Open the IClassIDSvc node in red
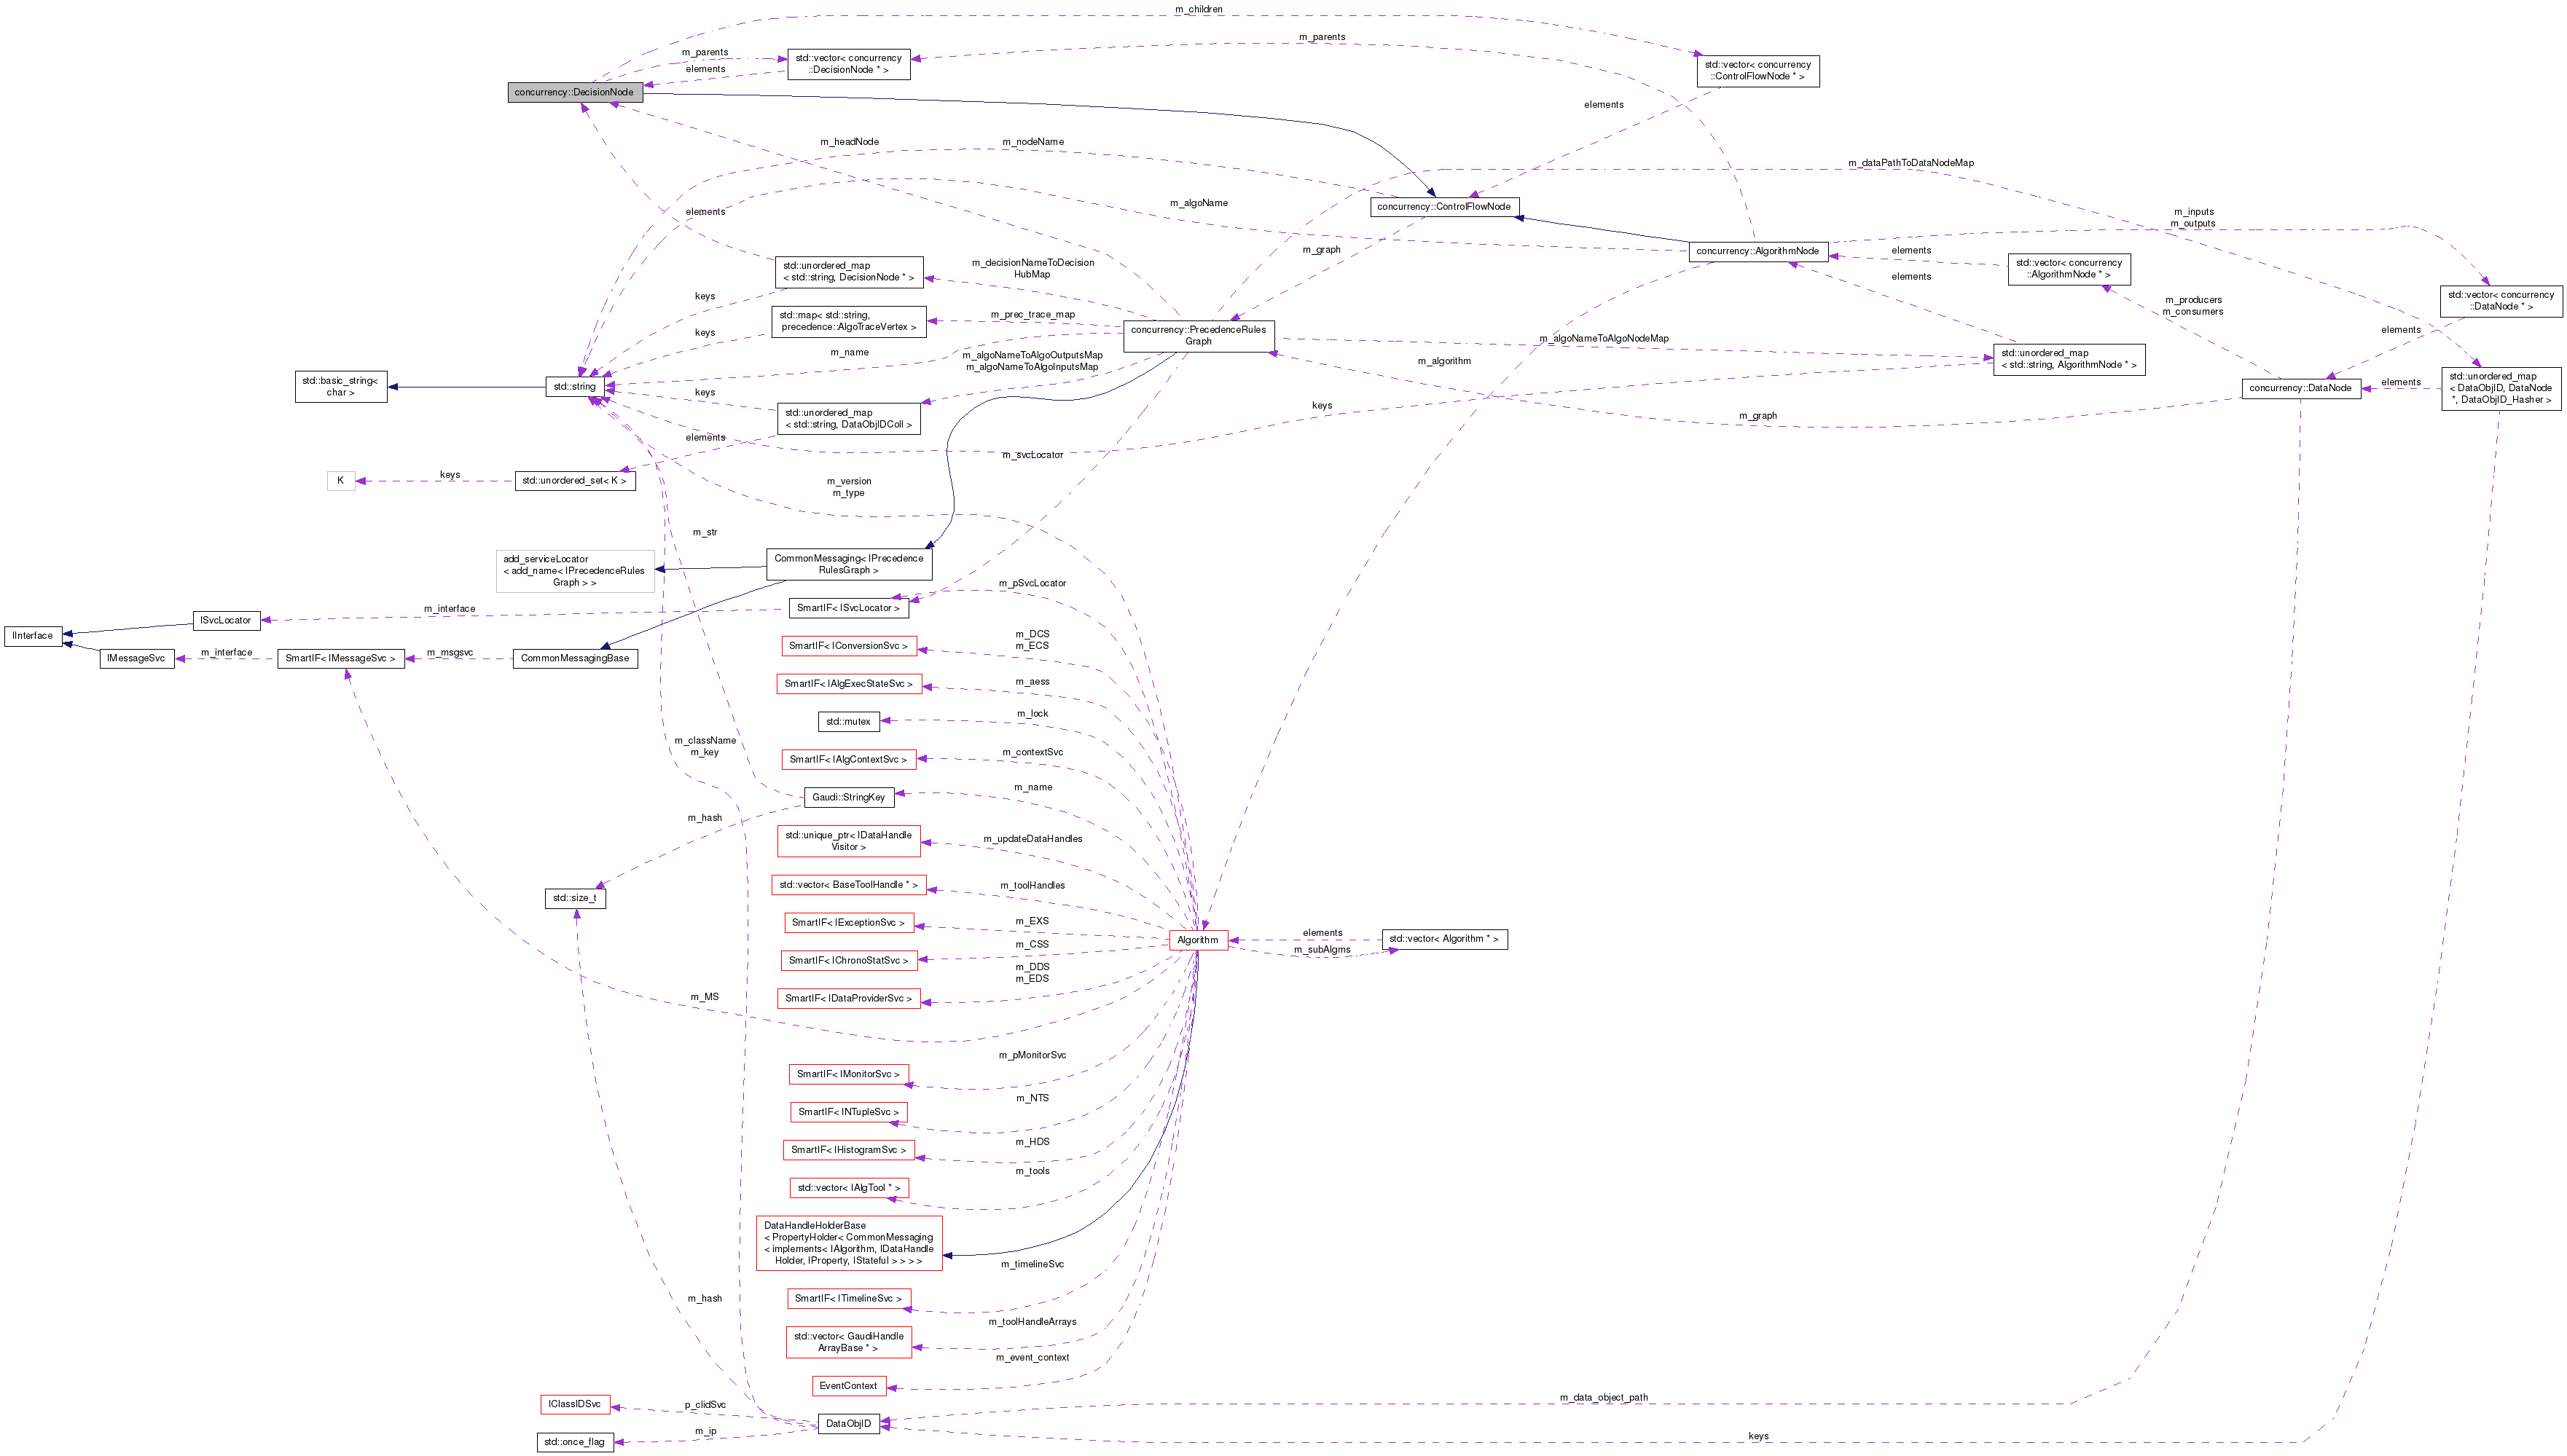Image resolution: width=2567 pixels, height=1456 pixels. pyautogui.click(x=575, y=1403)
